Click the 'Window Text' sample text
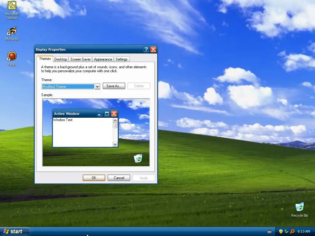Viewport: 315px width, 236px height. 63,120
